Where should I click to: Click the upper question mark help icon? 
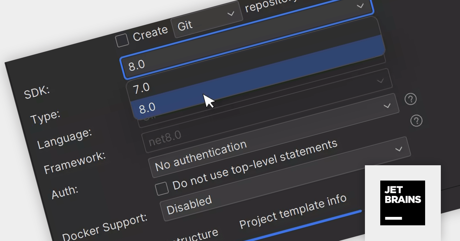click(x=411, y=99)
